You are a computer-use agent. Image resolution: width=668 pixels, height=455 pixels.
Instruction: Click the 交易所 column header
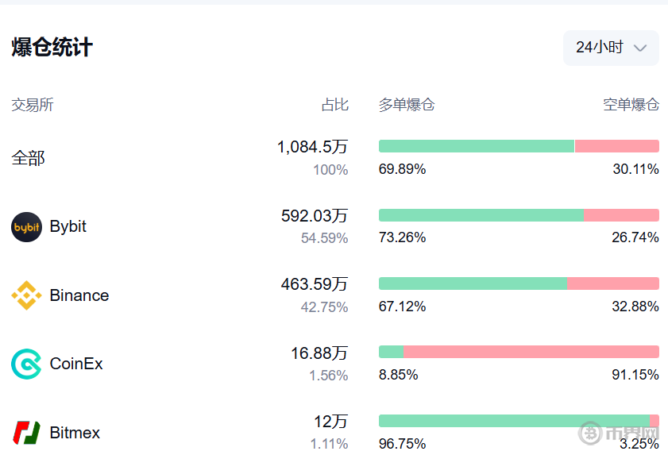point(33,105)
